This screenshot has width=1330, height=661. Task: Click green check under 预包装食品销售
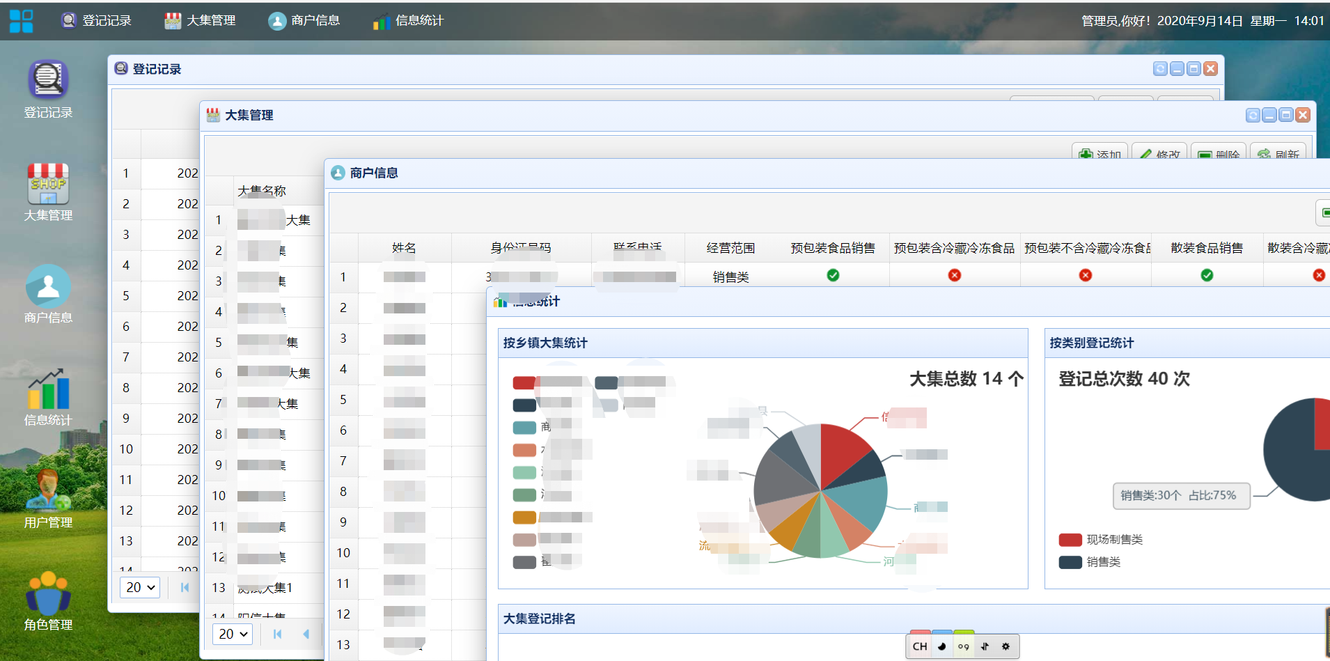tap(833, 275)
